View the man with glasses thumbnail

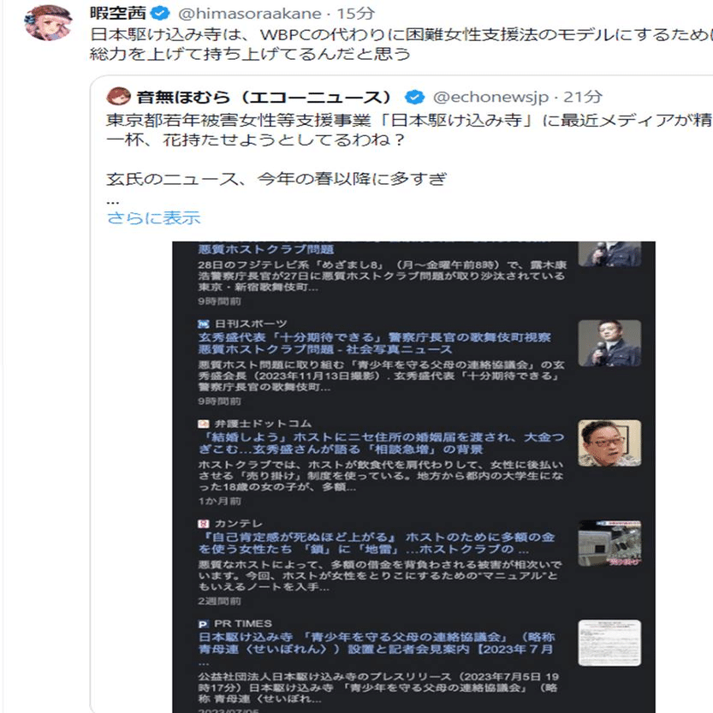(x=609, y=443)
